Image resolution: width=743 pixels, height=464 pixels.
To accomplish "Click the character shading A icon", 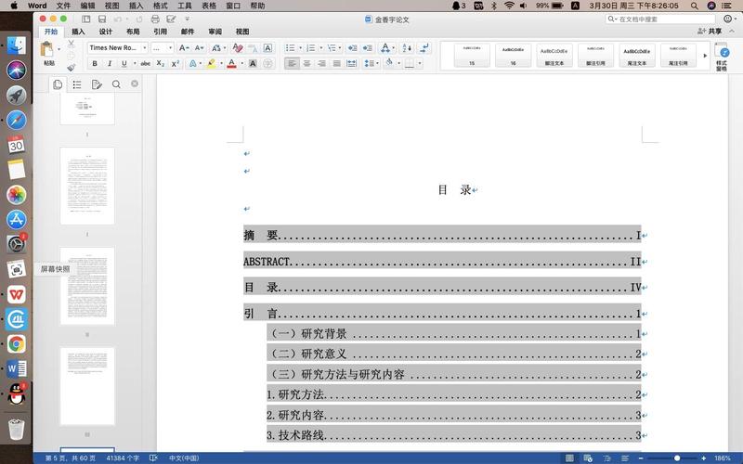I will pyautogui.click(x=253, y=63).
